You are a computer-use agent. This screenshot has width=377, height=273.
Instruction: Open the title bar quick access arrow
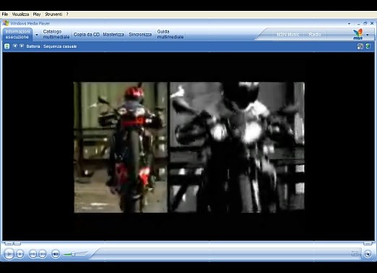[x=349, y=24]
